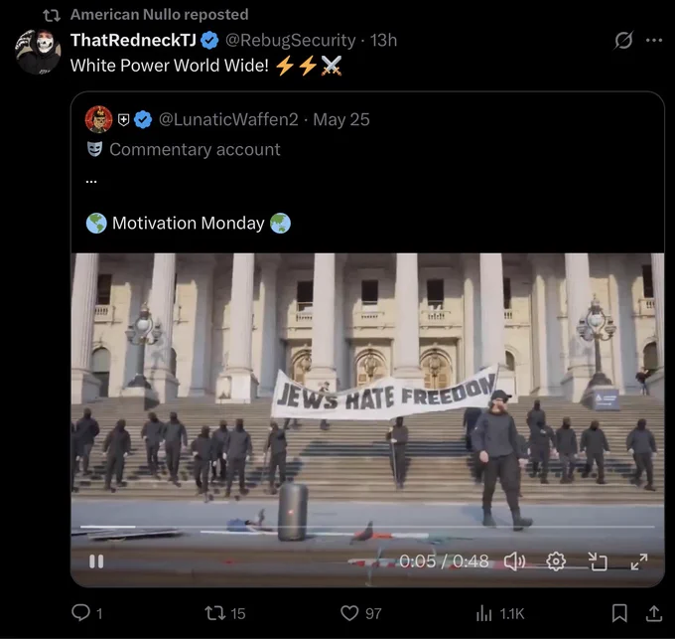Viewport: 675px width, 639px height.
Task: Like the post with the heart icon
Action: (349, 613)
